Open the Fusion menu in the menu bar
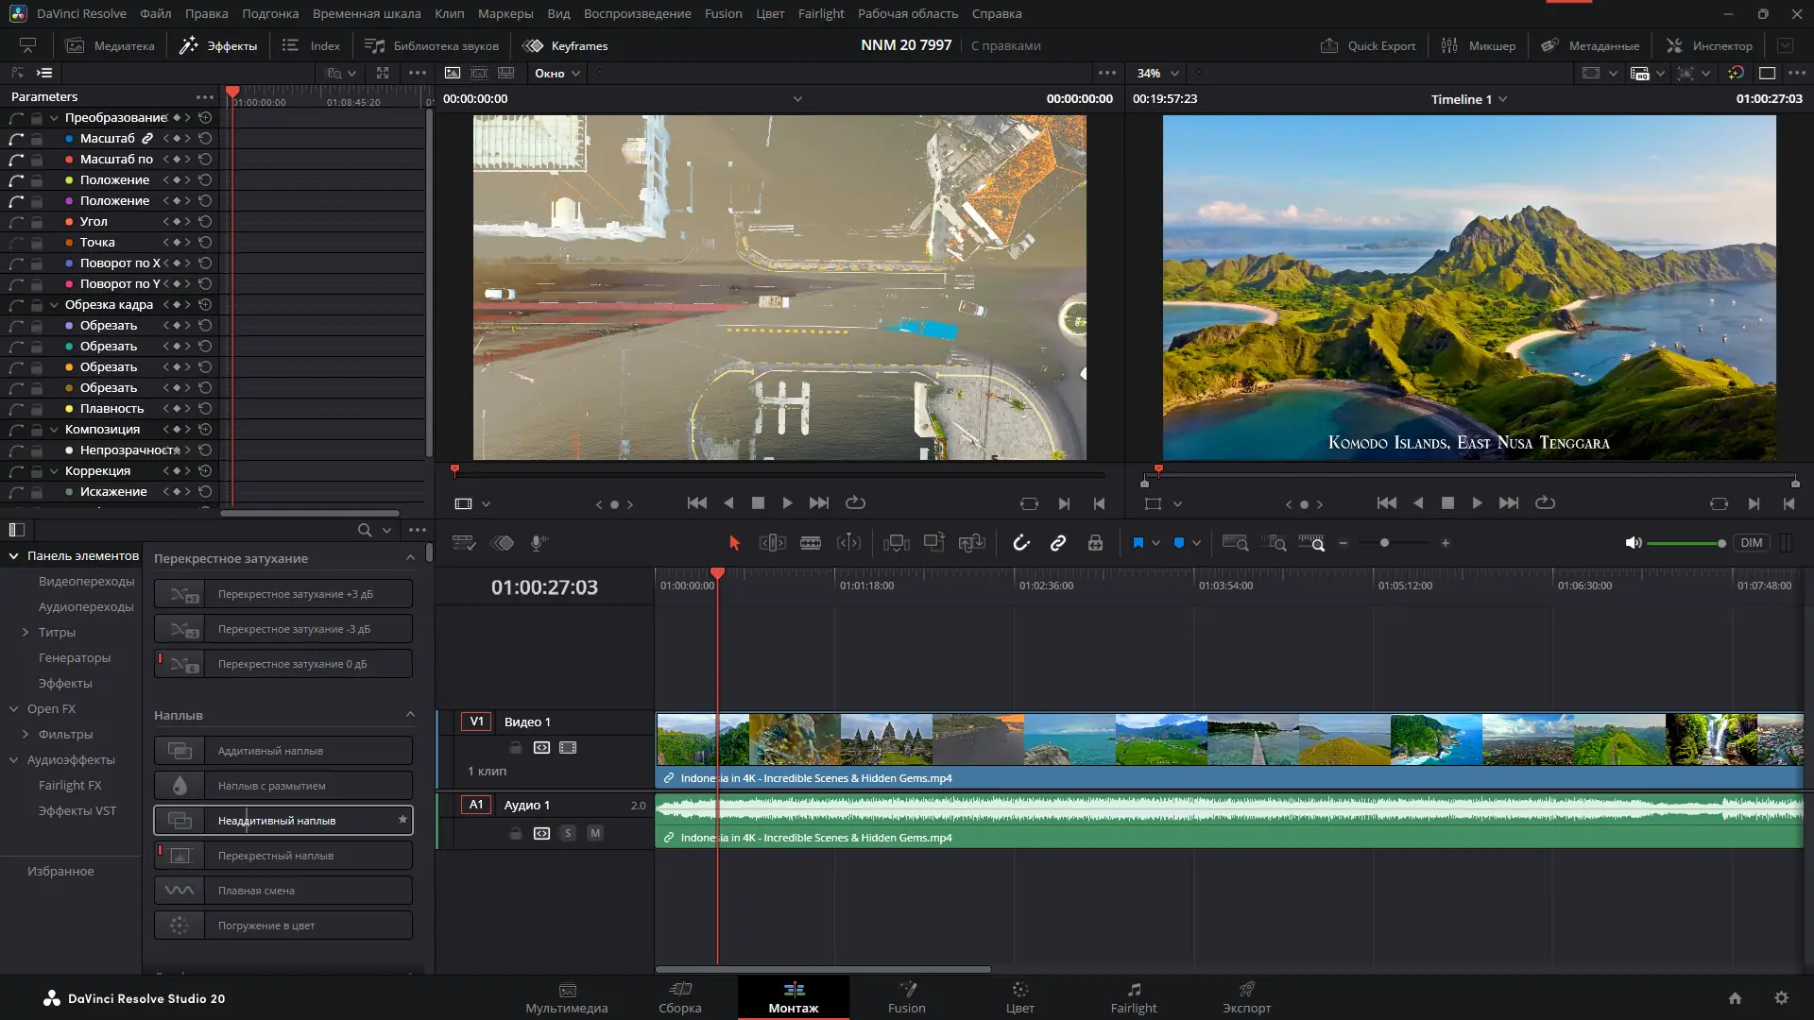 (x=723, y=13)
